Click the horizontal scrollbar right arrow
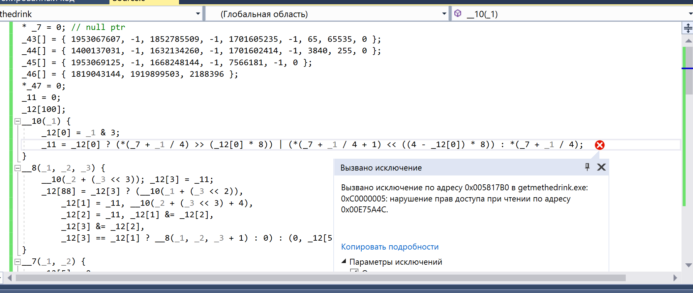Image resolution: width=693 pixels, height=293 pixels. (x=675, y=278)
